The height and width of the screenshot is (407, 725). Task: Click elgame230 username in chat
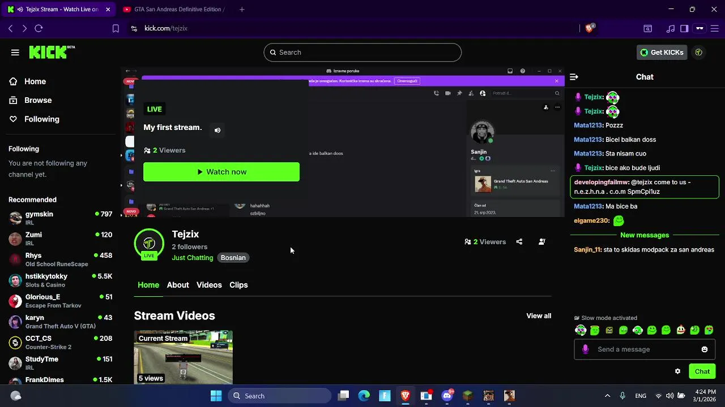pos(591,221)
